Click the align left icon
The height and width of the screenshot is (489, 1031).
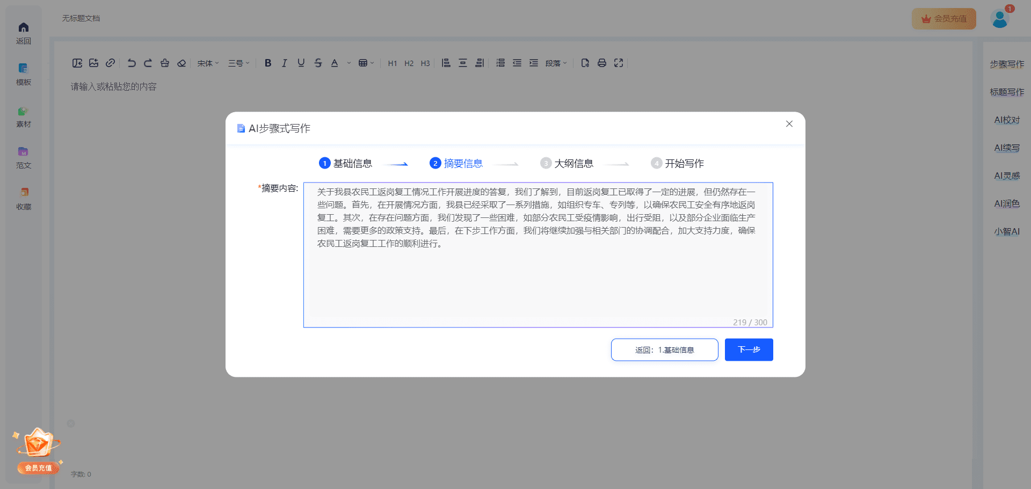446,63
